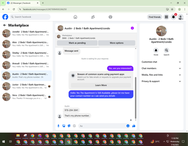Open the Aneudi conversation
The height and width of the screenshot is (146, 188).
[x=26, y=65]
